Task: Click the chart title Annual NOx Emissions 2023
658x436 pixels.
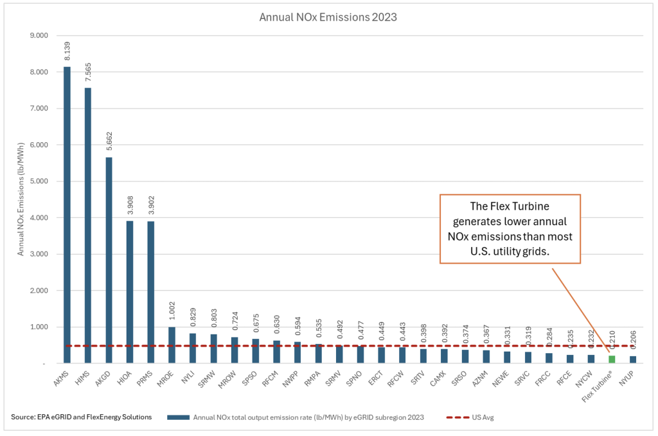Action: (328, 17)
